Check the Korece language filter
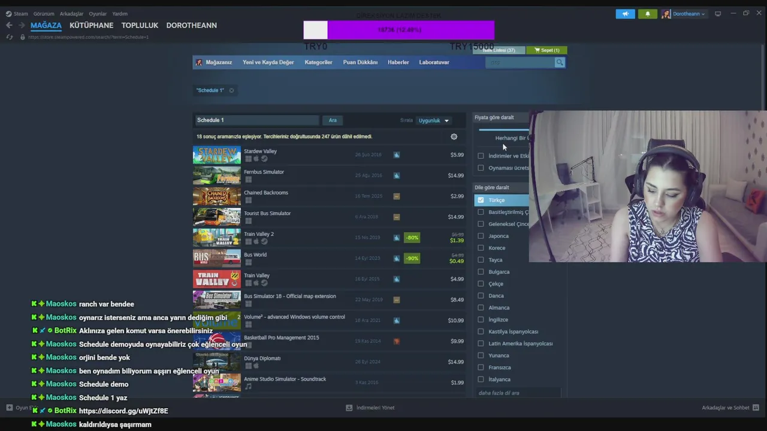 pyautogui.click(x=481, y=248)
